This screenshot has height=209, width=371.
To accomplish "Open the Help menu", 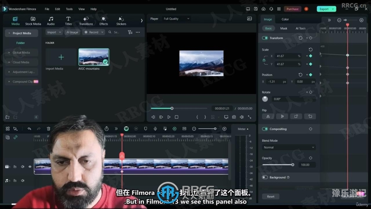I will (x=94, y=9).
